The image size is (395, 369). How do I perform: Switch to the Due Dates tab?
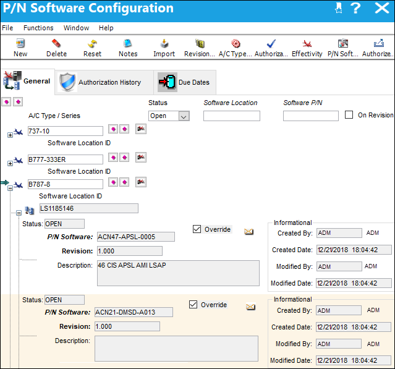pos(185,82)
